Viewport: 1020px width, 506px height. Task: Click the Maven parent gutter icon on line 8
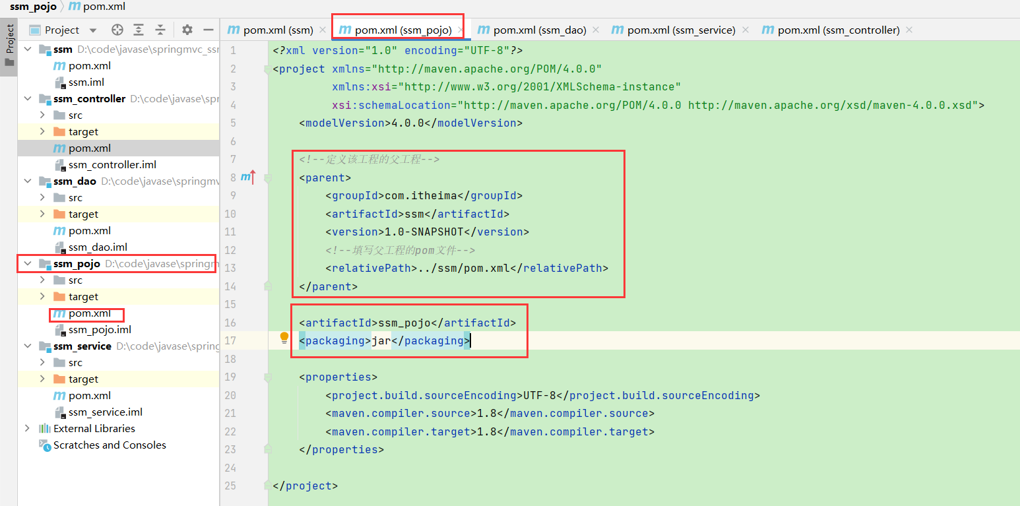click(248, 177)
